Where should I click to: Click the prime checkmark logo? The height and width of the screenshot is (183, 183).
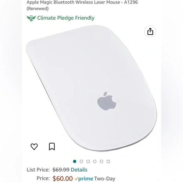pos(84,179)
